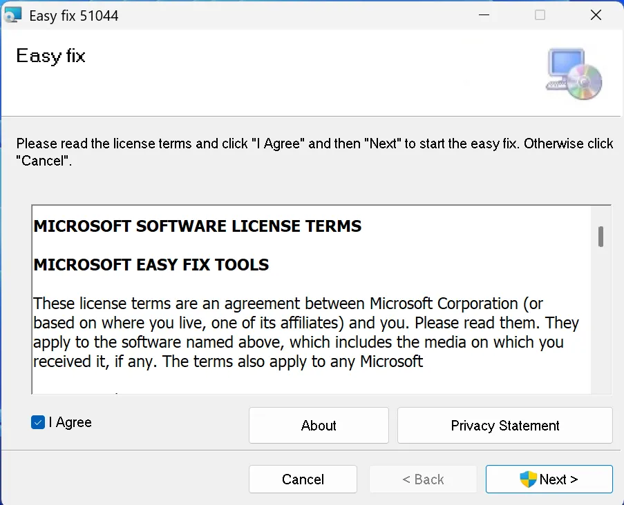
Task: Click the computer and CD installer graphic
Action: point(574,74)
